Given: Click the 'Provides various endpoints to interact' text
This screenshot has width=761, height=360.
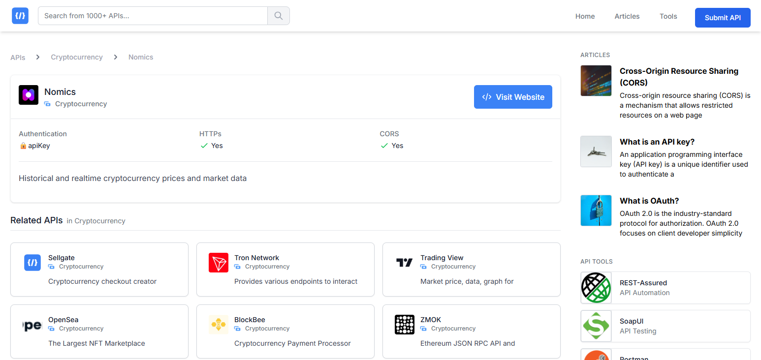Looking at the screenshot, I should (296, 281).
